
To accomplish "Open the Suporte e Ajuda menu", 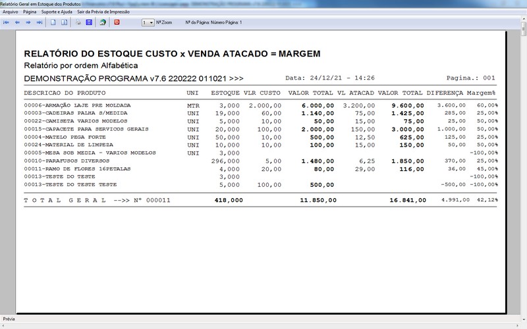I will pos(57,12).
